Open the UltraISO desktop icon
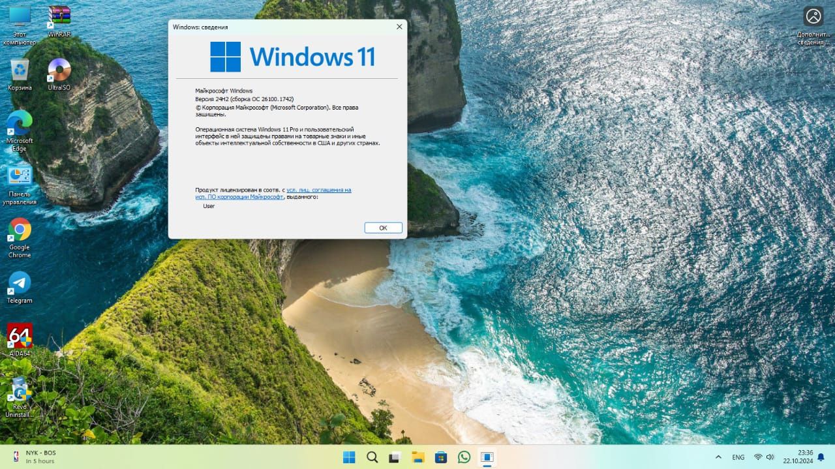The height and width of the screenshot is (469, 835). [59, 75]
